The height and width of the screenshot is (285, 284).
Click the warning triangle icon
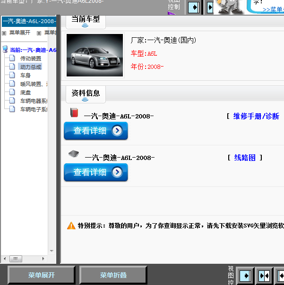[71, 226]
